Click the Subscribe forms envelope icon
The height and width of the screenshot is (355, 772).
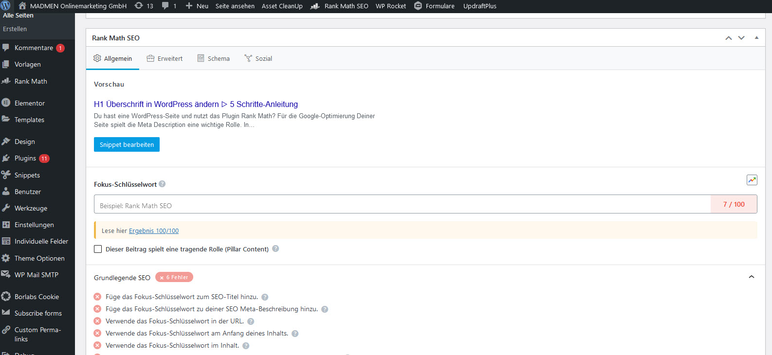(6, 313)
